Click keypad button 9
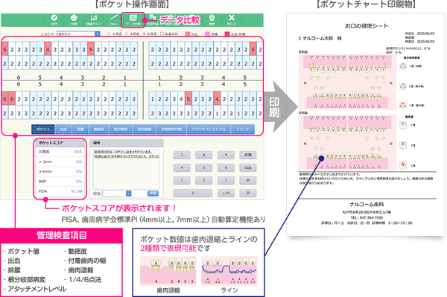447x297 pixels. 226,155
